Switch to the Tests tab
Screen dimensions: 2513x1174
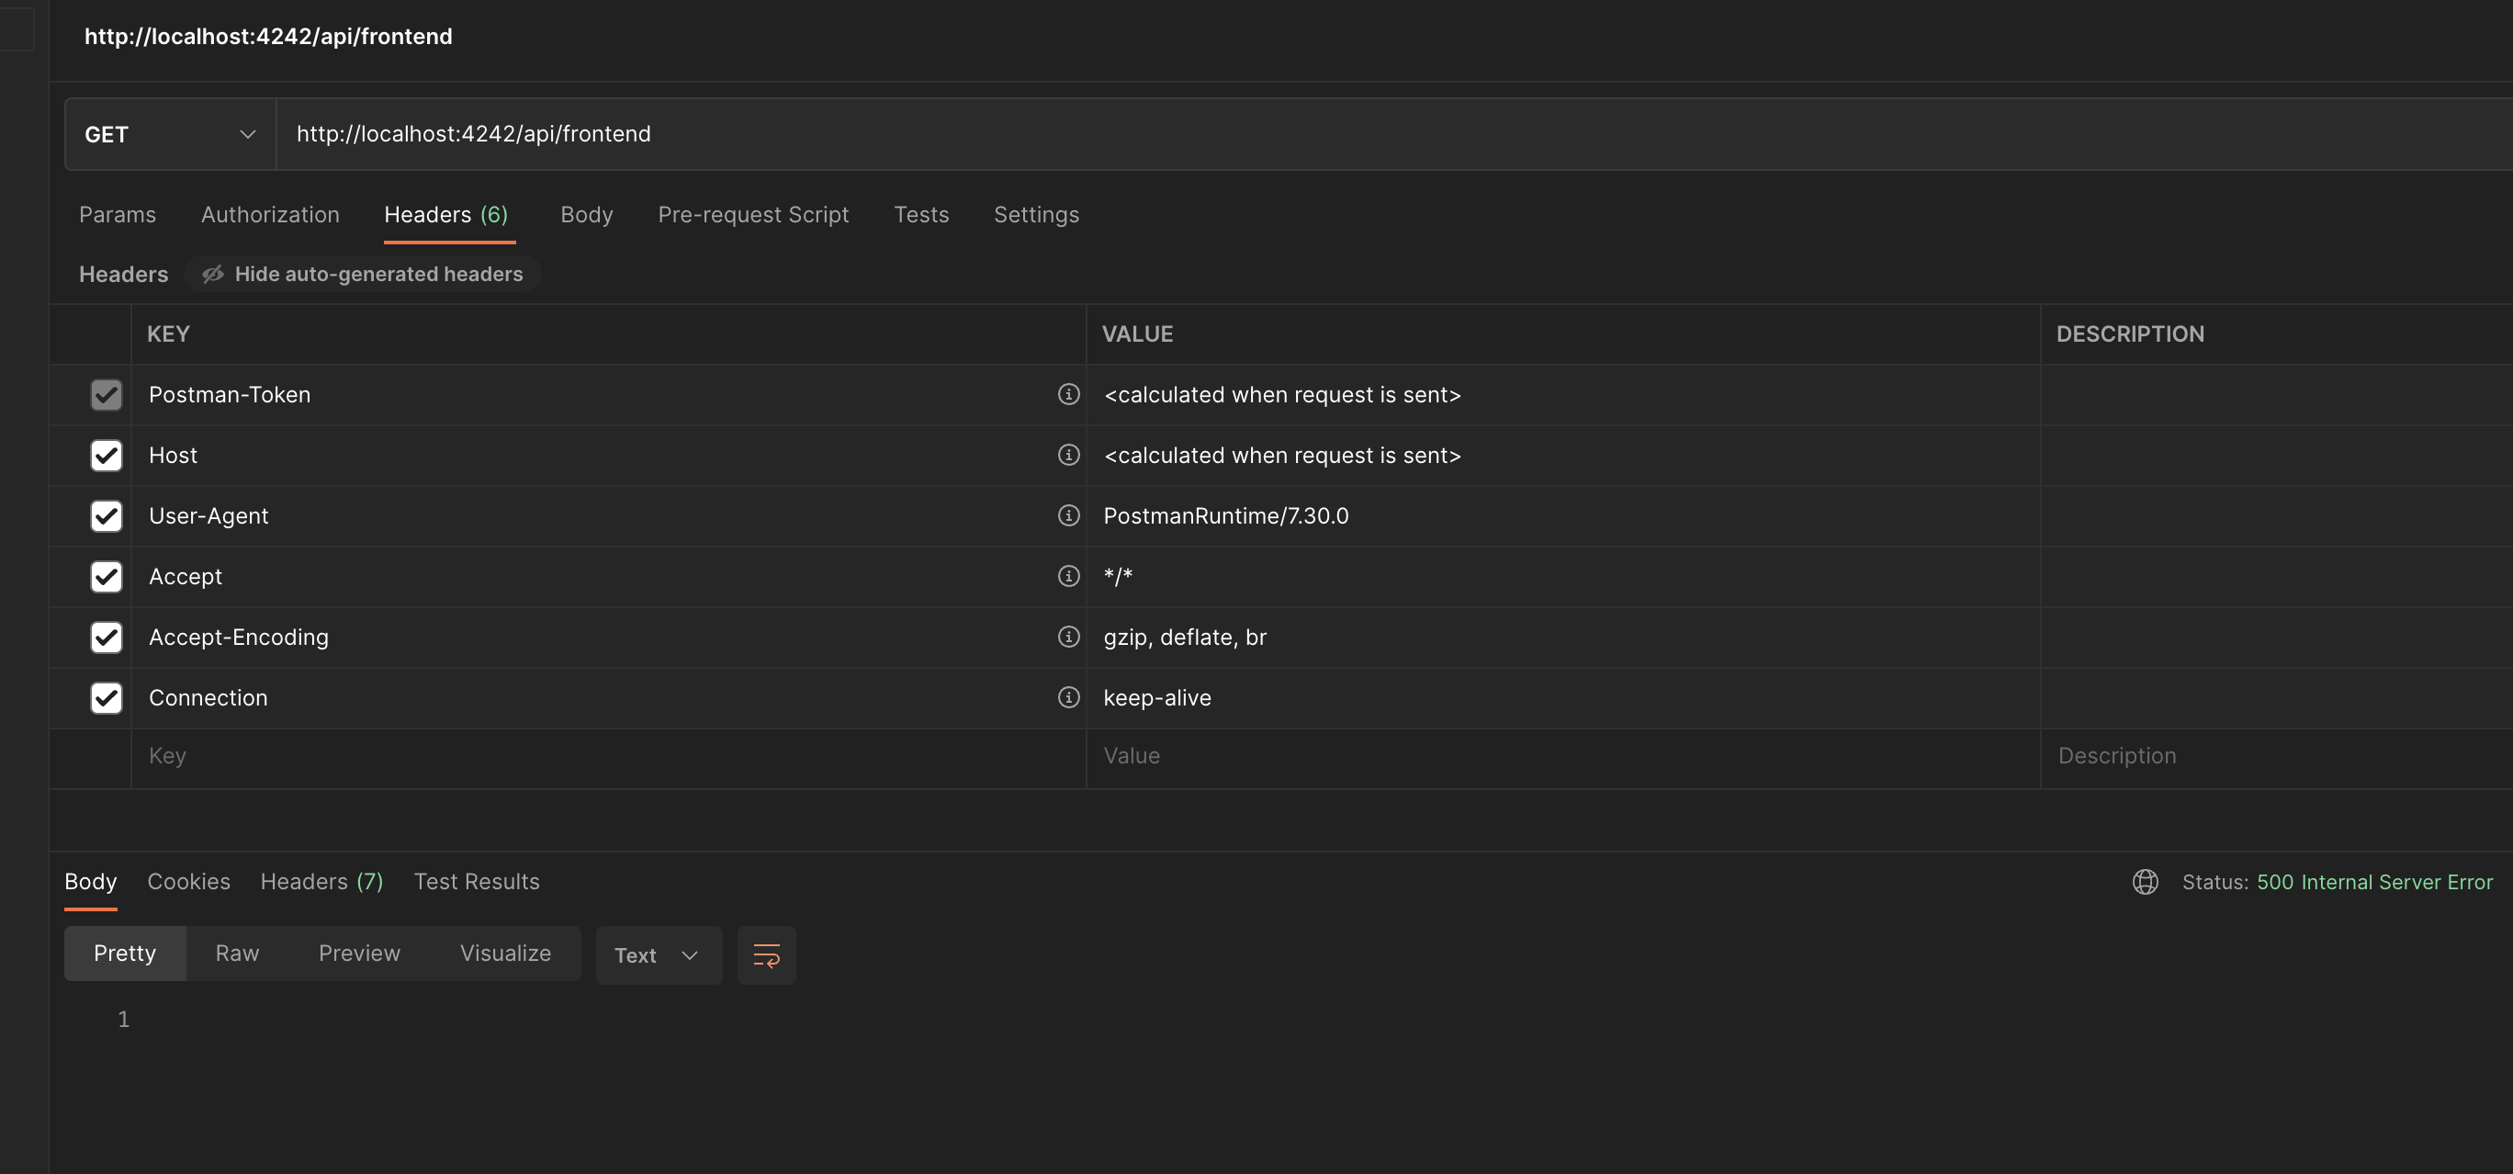click(921, 215)
